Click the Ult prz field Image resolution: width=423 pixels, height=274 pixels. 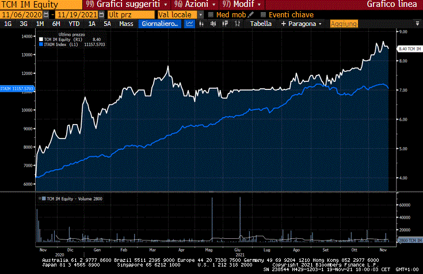[131, 14]
